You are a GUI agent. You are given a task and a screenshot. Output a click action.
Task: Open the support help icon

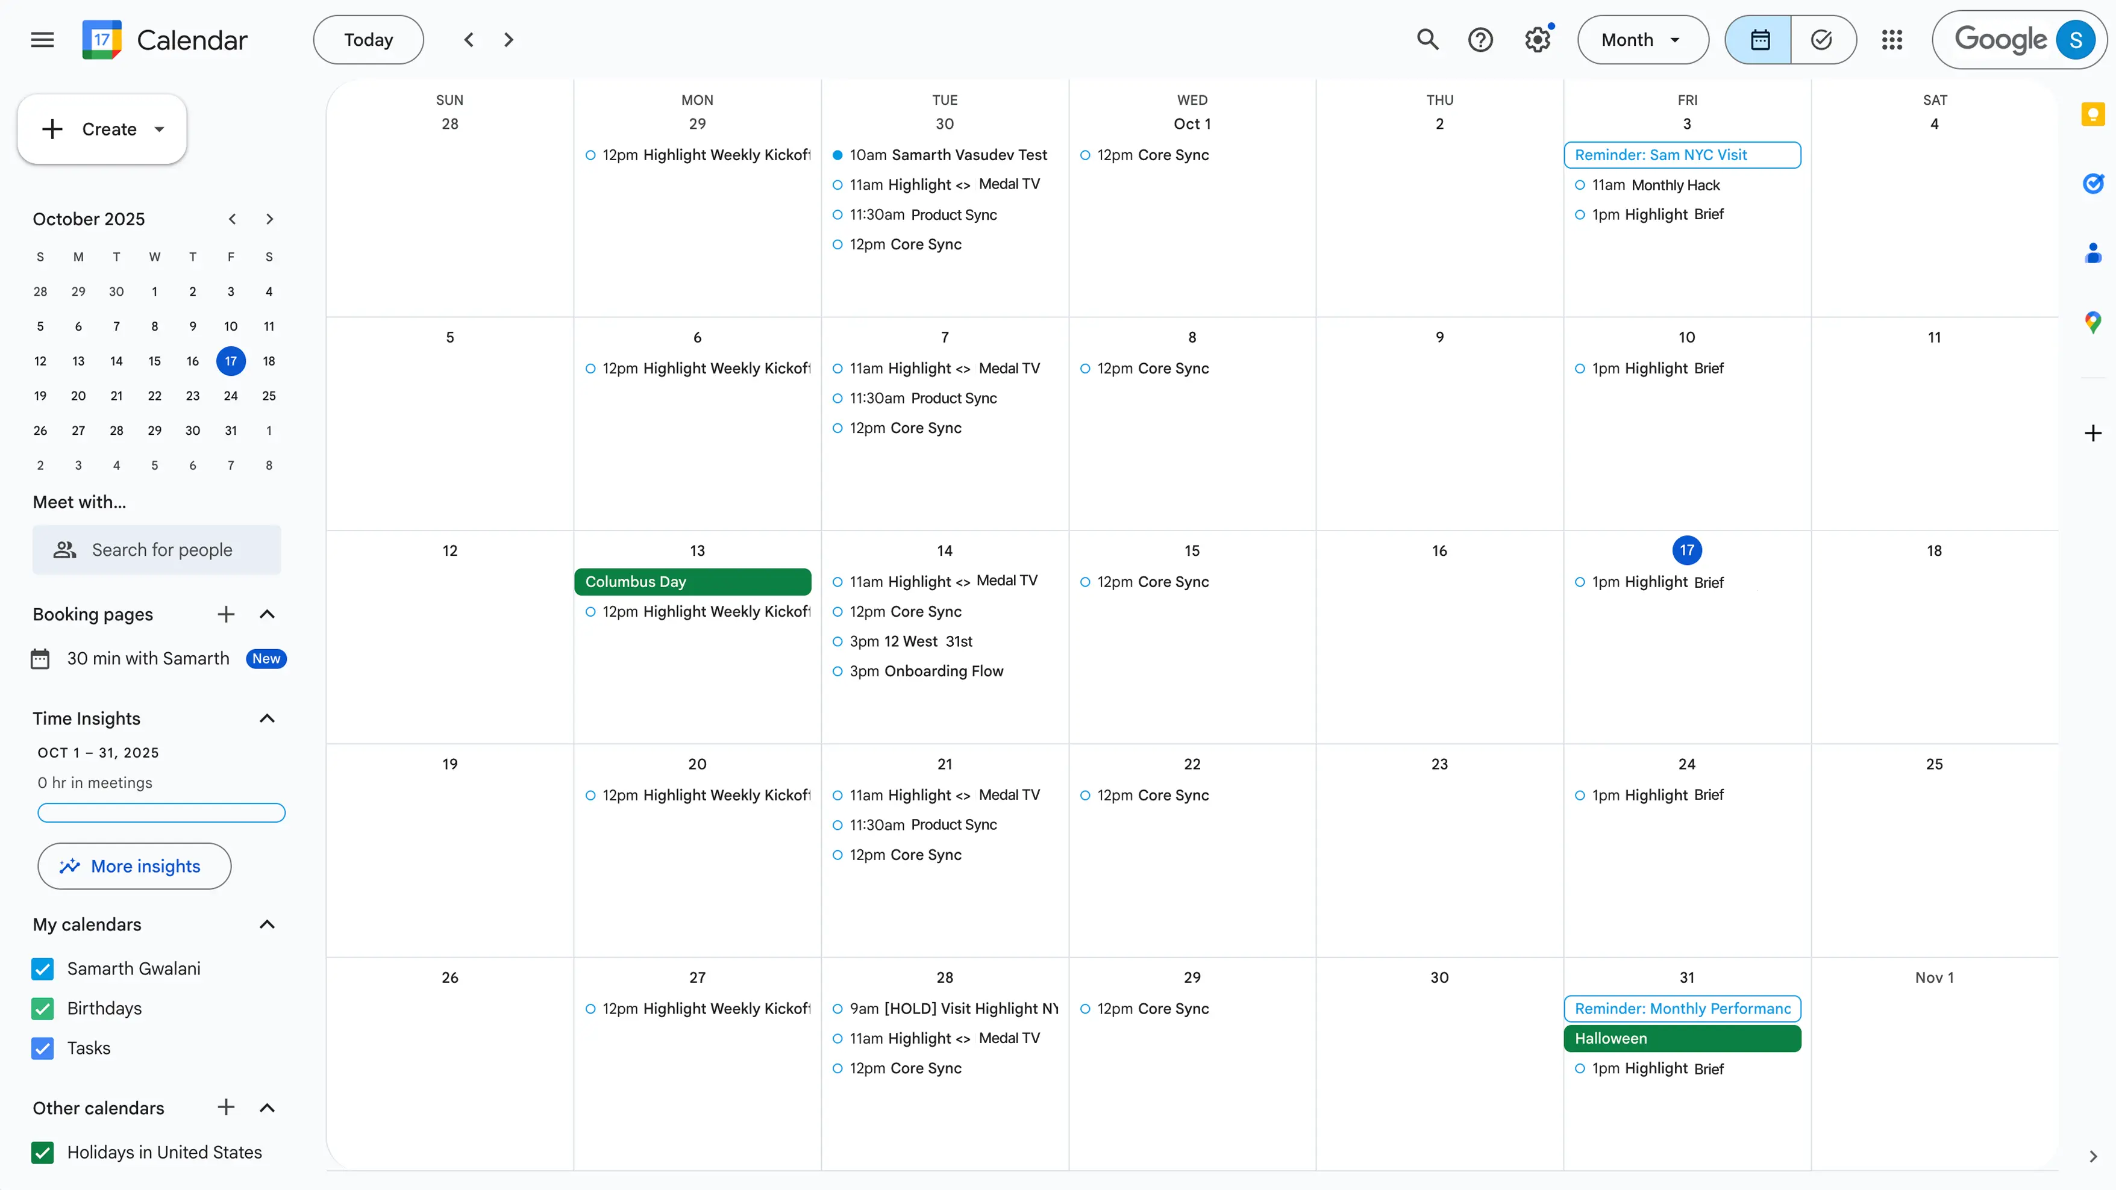tap(1480, 39)
